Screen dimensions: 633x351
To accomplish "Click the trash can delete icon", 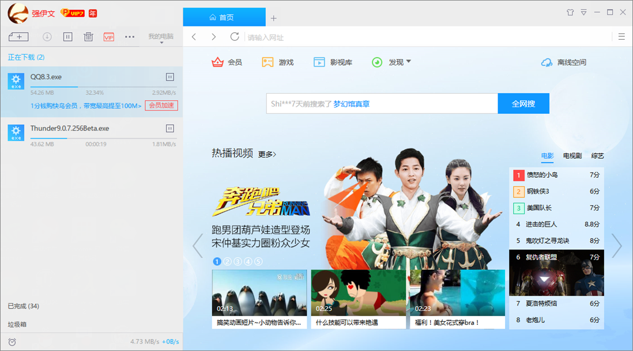I will coord(88,37).
